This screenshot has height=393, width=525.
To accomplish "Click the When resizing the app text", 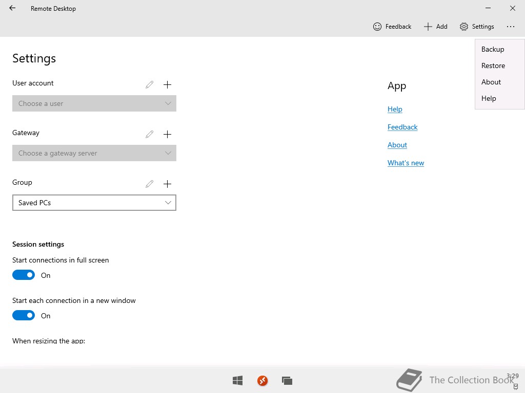I will pos(49,341).
